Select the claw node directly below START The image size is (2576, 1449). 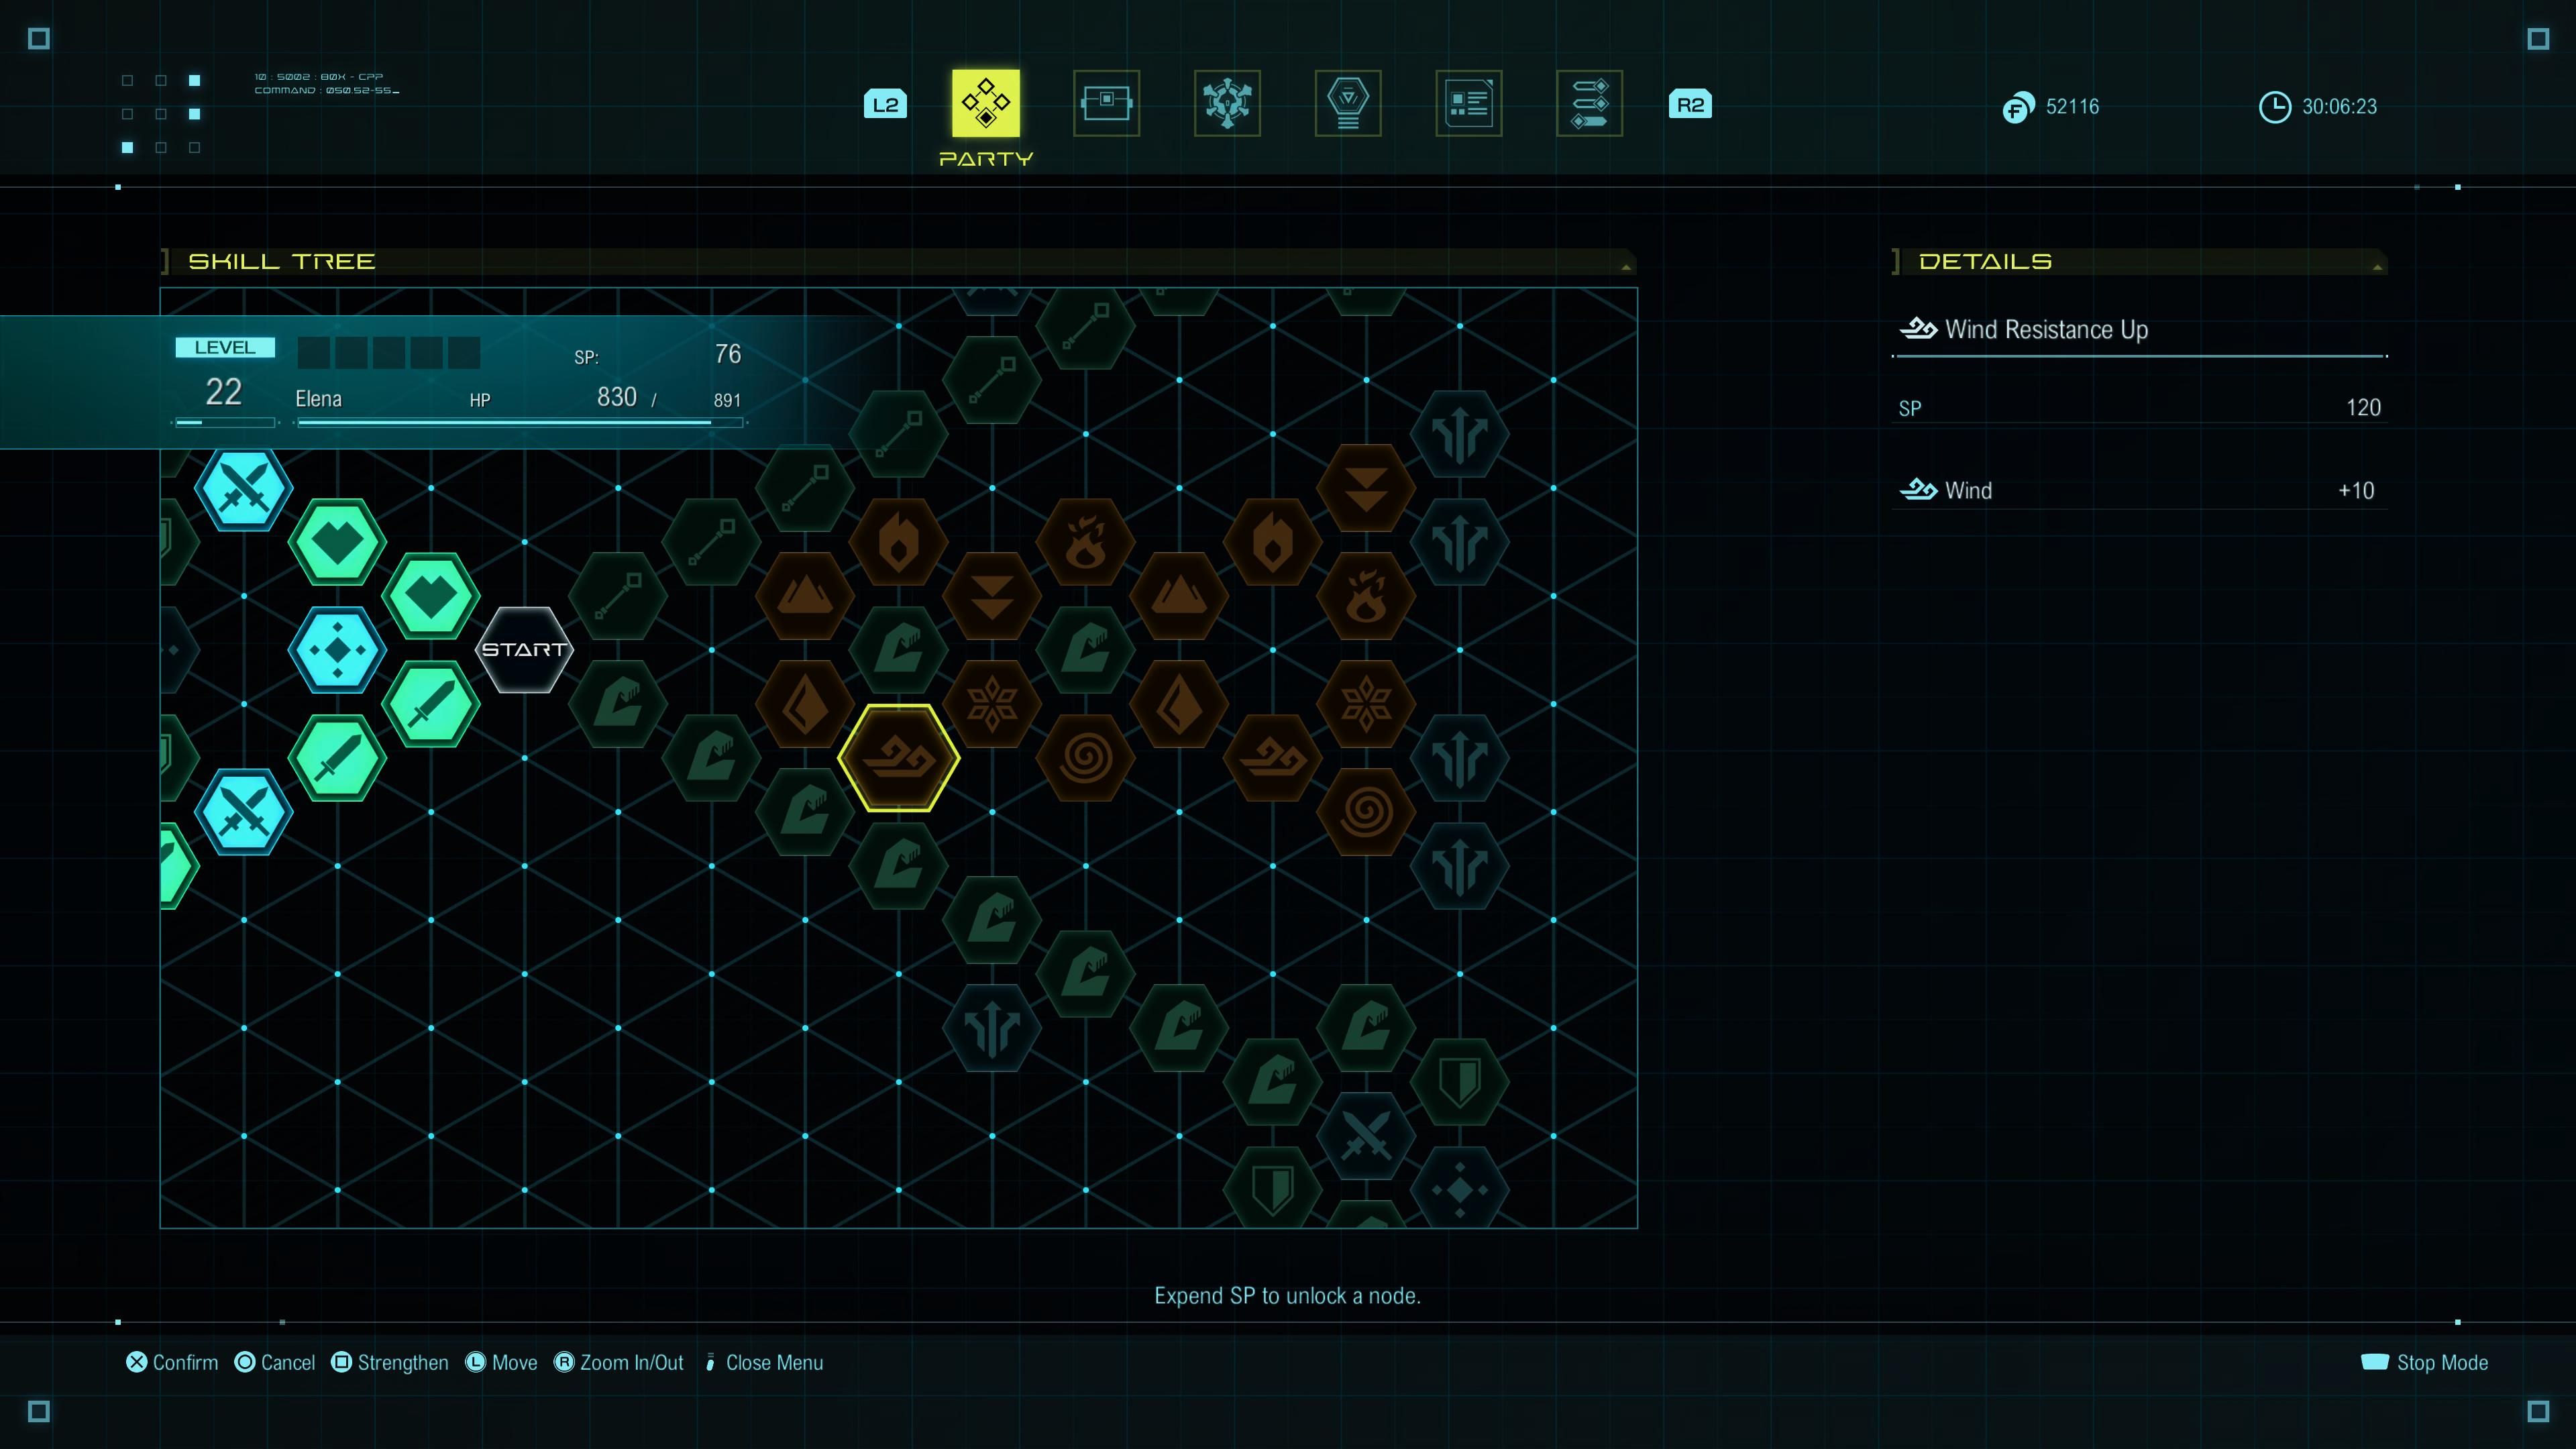point(618,704)
